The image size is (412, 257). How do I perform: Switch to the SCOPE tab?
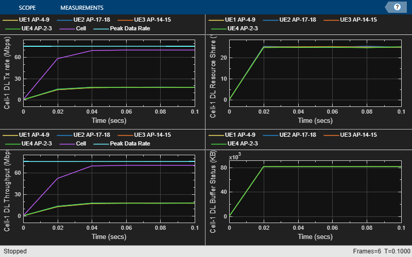point(27,8)
